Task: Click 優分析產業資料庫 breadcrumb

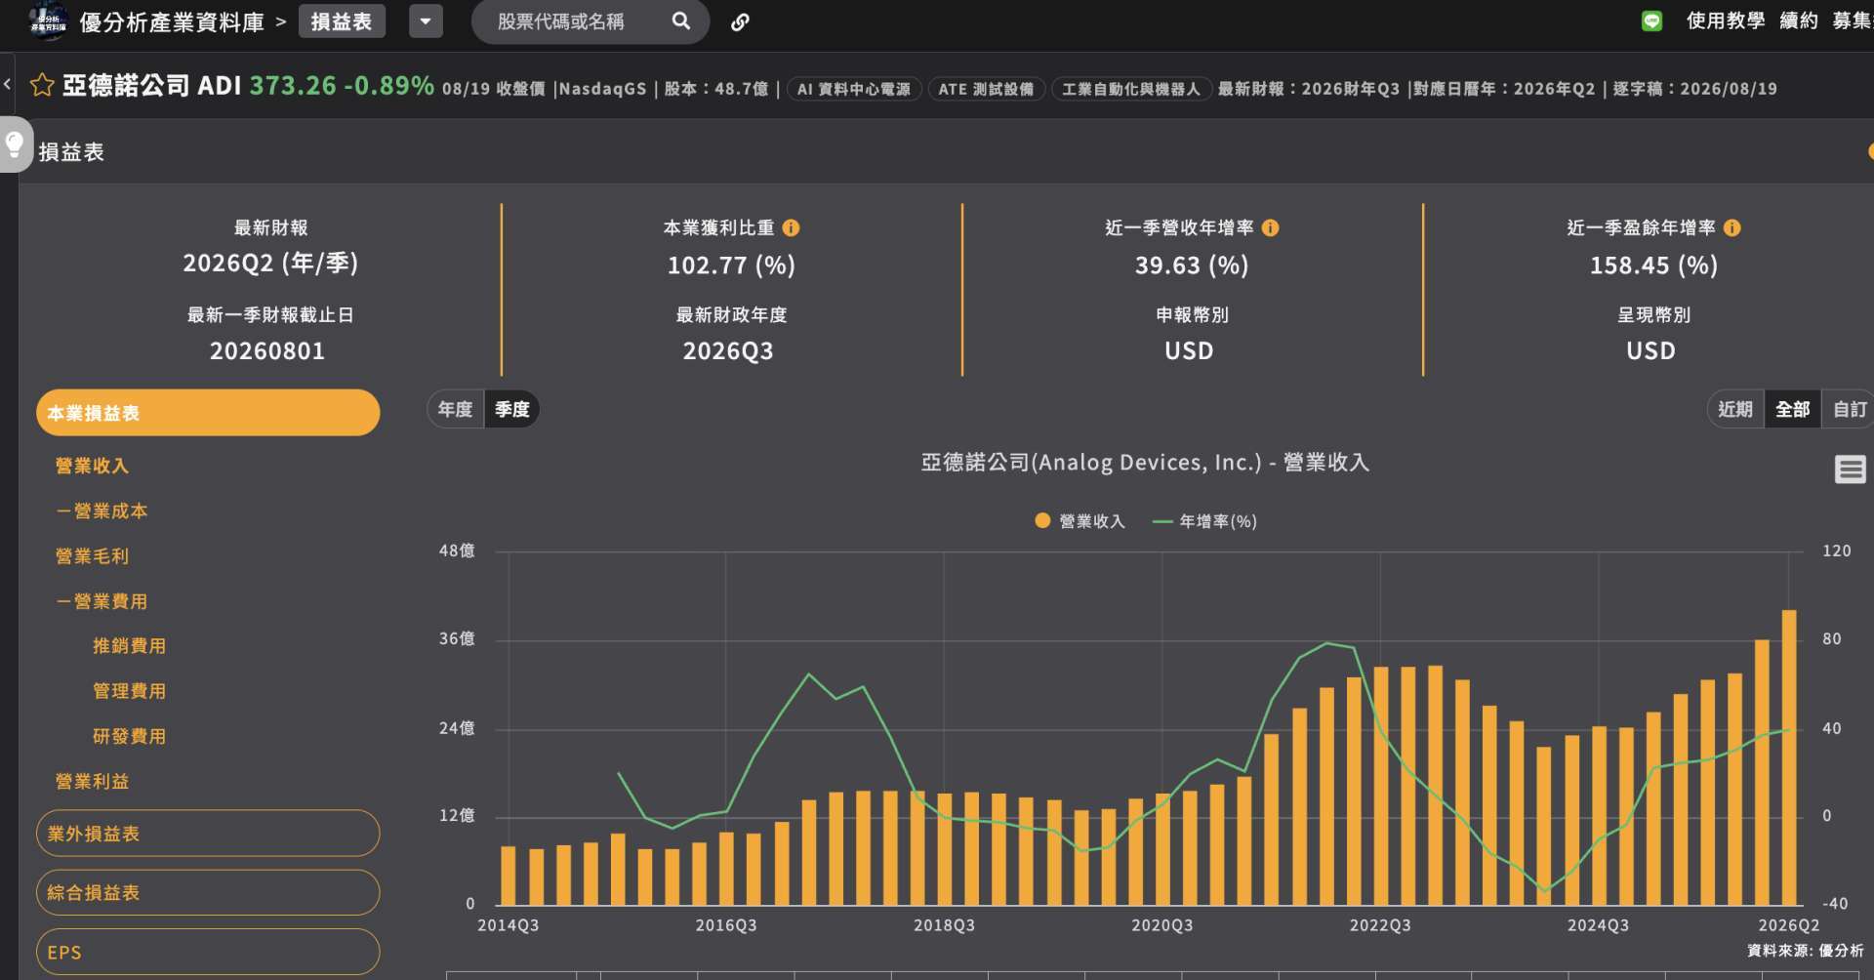Action: (x=172, y=21)
